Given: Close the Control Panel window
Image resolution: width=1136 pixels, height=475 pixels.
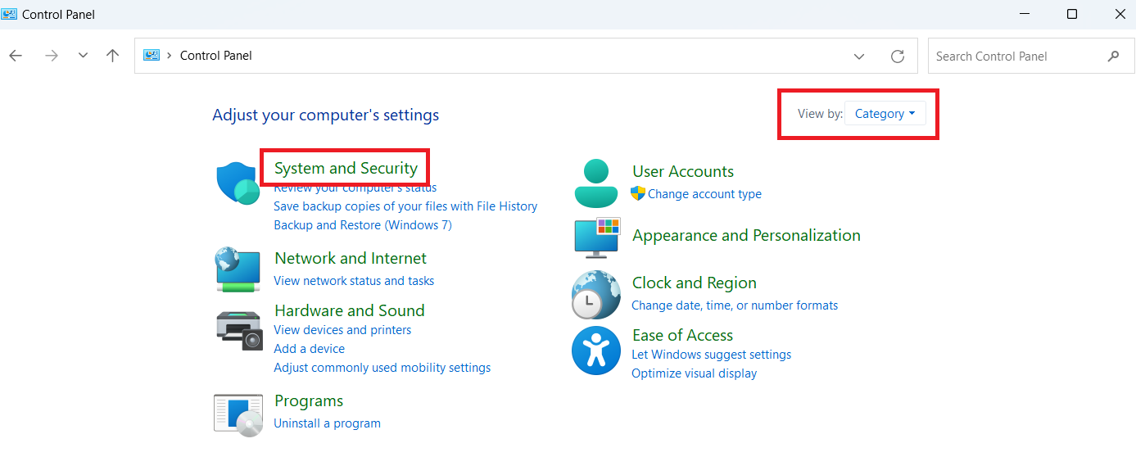Looking at the screenshot, I should click(1120, 14).
